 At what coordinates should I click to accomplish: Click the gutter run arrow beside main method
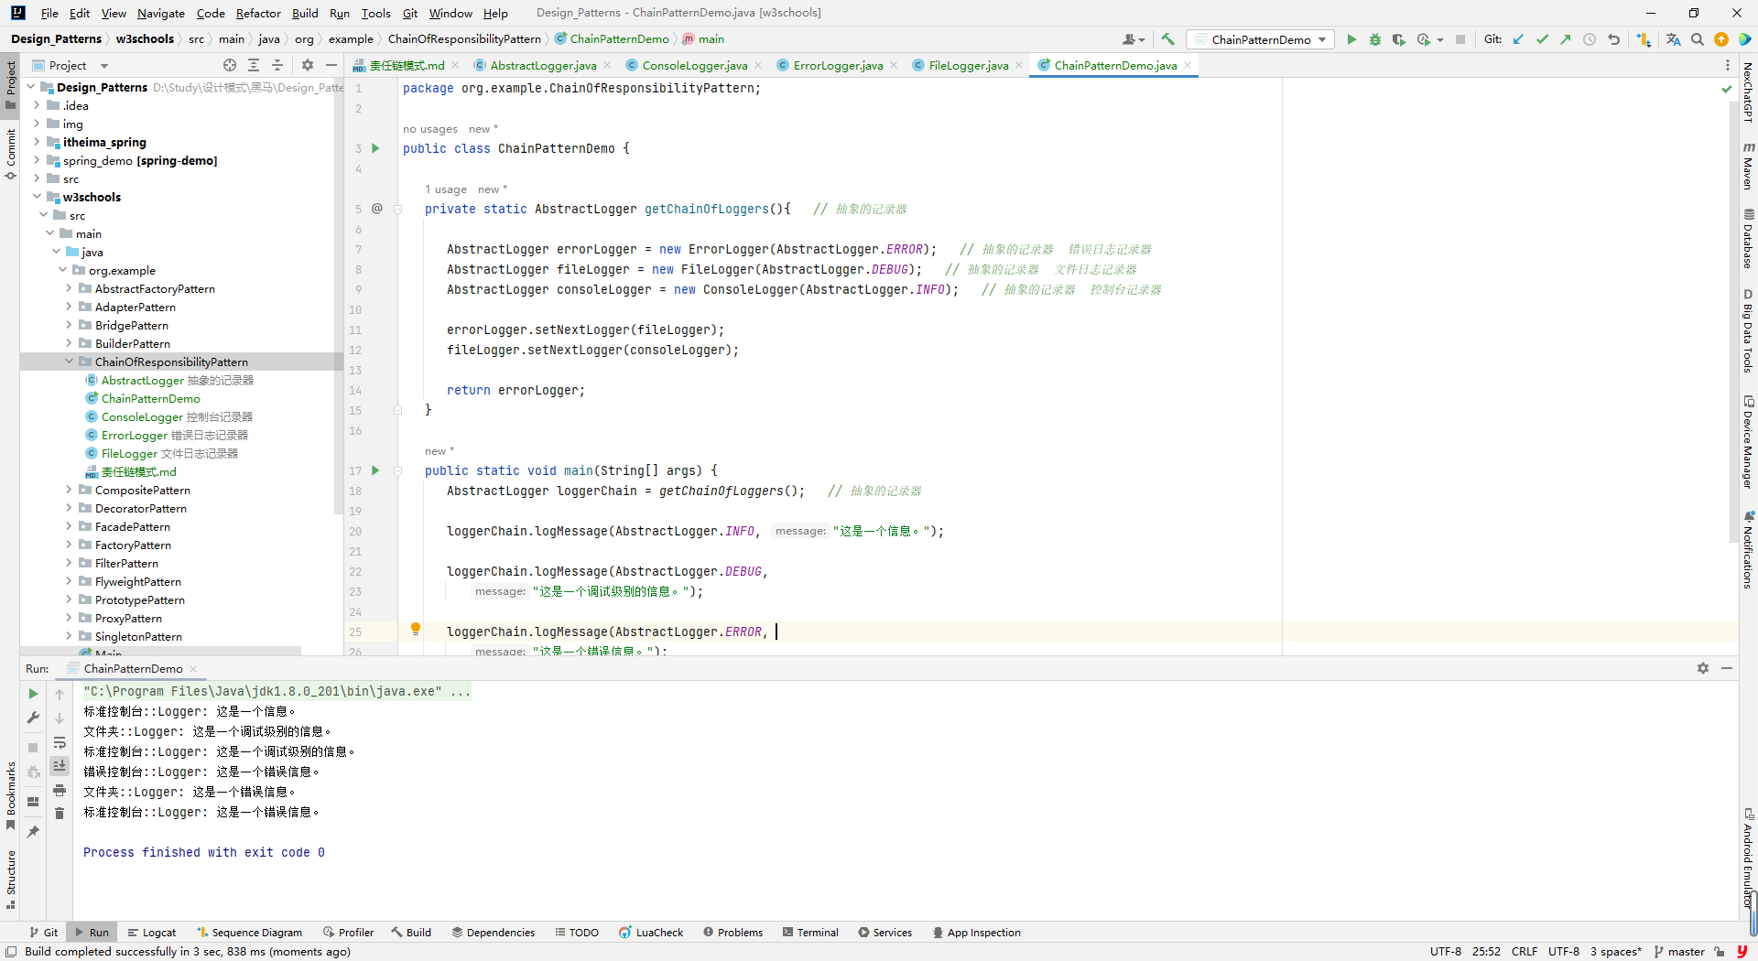tap(375, 470)
